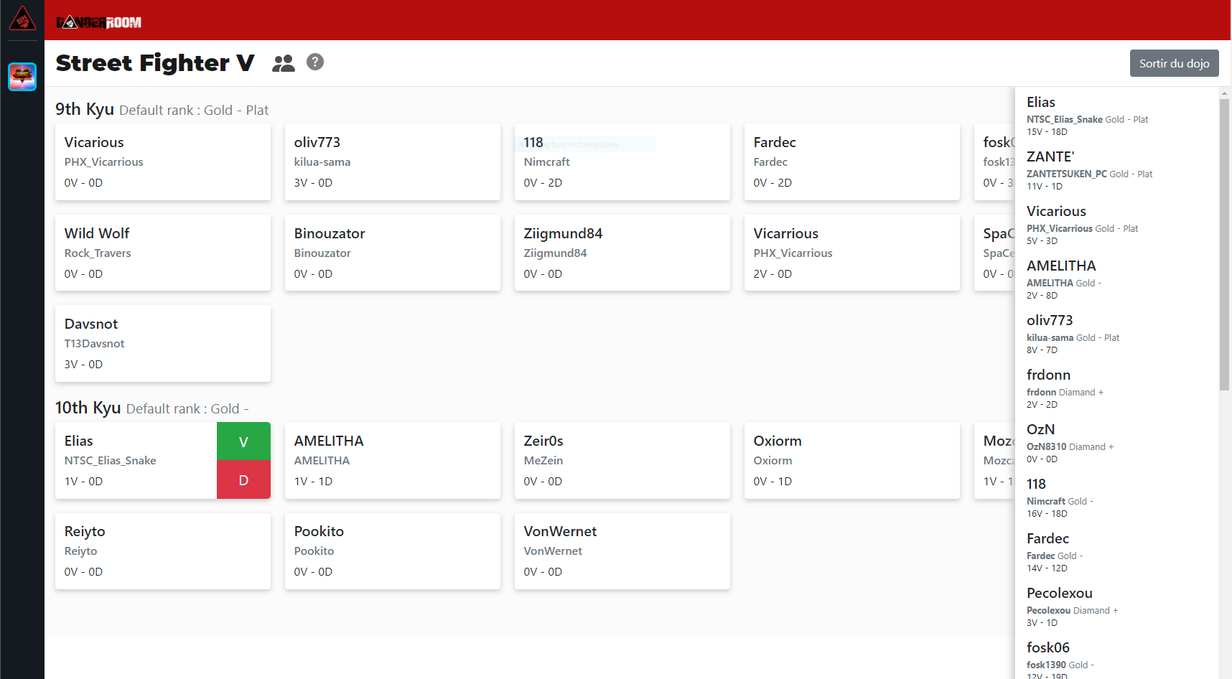This screenshot has width=1232, height=679.
Task: Click the Elias NTSC_Elias_Snake card name
Action: tap(79, 441)
